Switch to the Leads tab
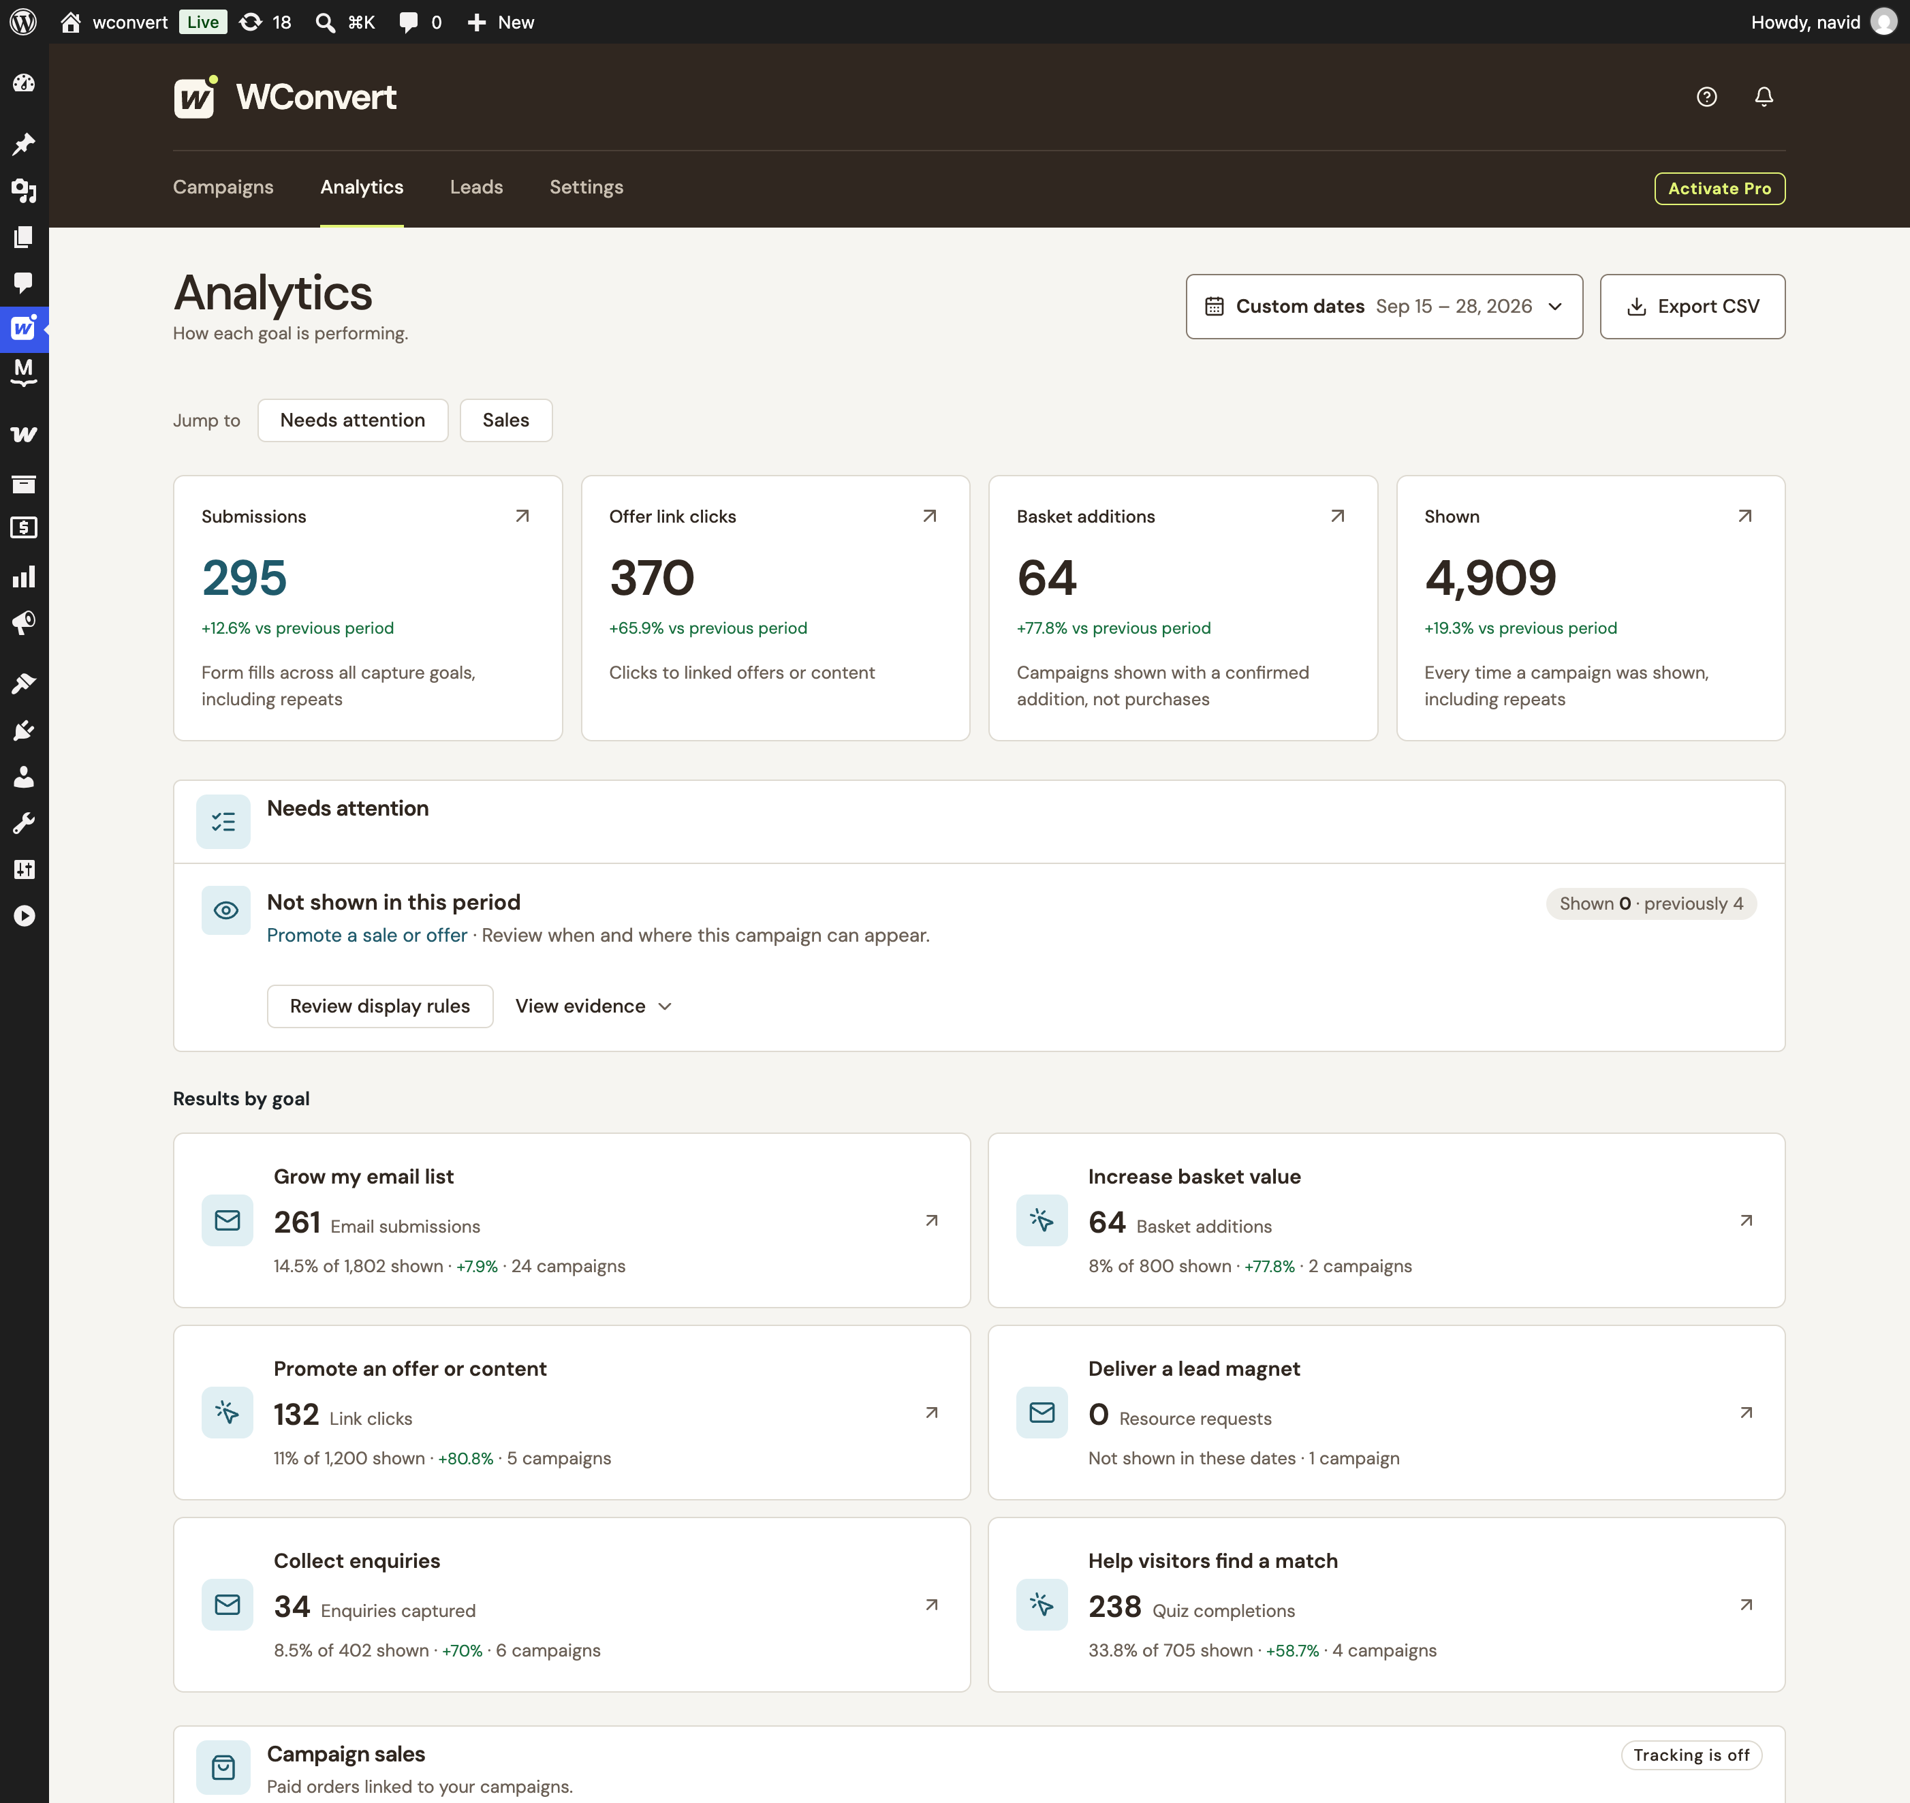The width and height of the screenshot is (1910, 1803). (x=477, y=187)
